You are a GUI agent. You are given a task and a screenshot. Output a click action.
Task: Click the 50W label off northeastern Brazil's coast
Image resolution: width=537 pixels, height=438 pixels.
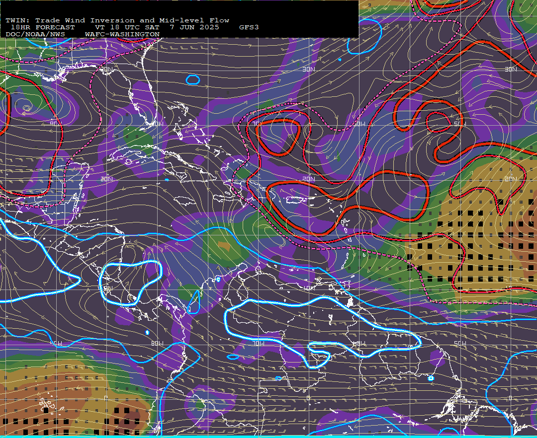[x=460, y=343]
